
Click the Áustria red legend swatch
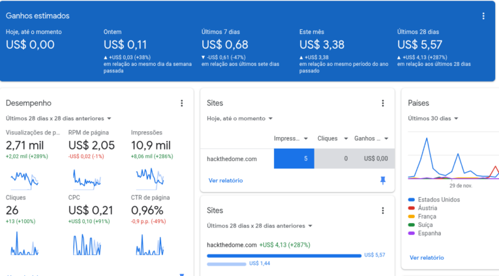(411, 208)
